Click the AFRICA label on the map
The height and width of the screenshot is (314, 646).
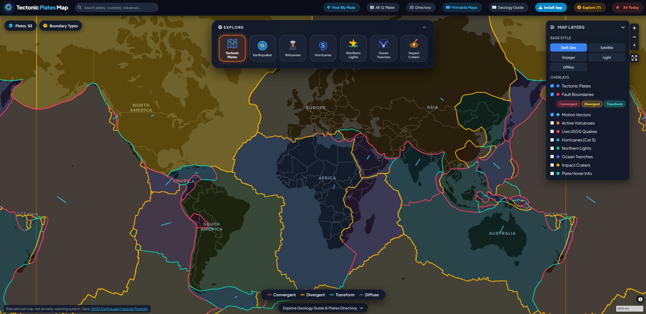click(327, 178)
